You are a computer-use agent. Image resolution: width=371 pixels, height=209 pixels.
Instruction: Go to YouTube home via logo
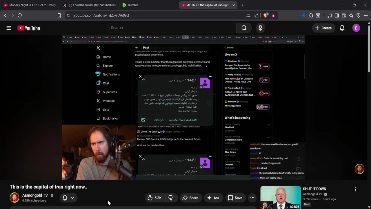point(28,28)
